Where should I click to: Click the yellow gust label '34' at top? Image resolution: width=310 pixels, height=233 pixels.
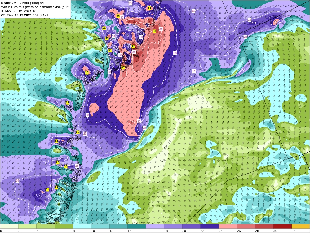(x=149, y=8)
